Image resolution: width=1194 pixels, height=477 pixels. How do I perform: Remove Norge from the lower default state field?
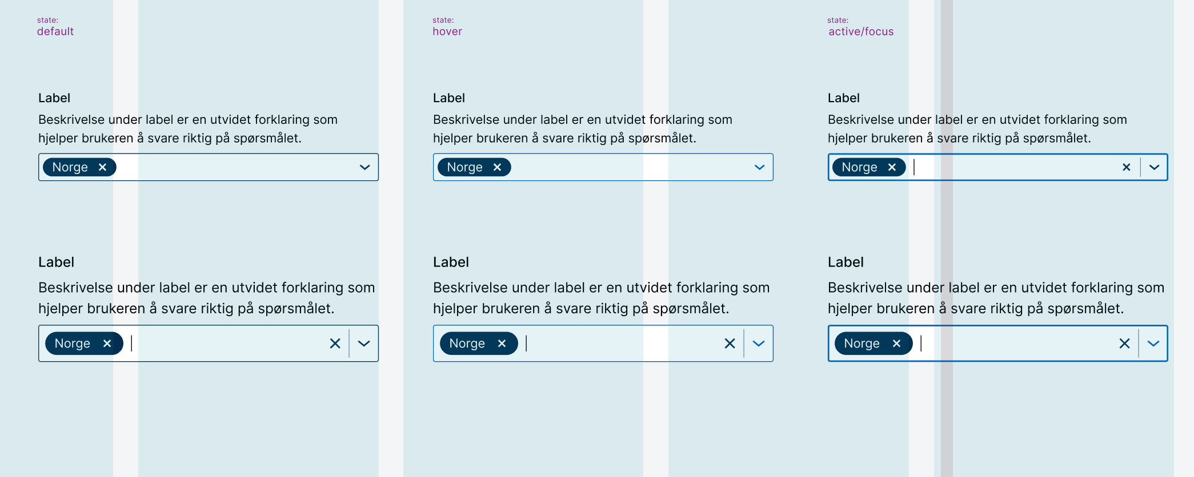click(x=107, y=343)
